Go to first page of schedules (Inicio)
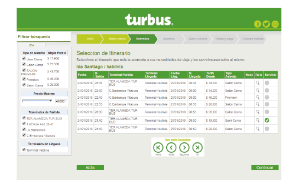The image size is (301, 189). (x=158, y=148)
